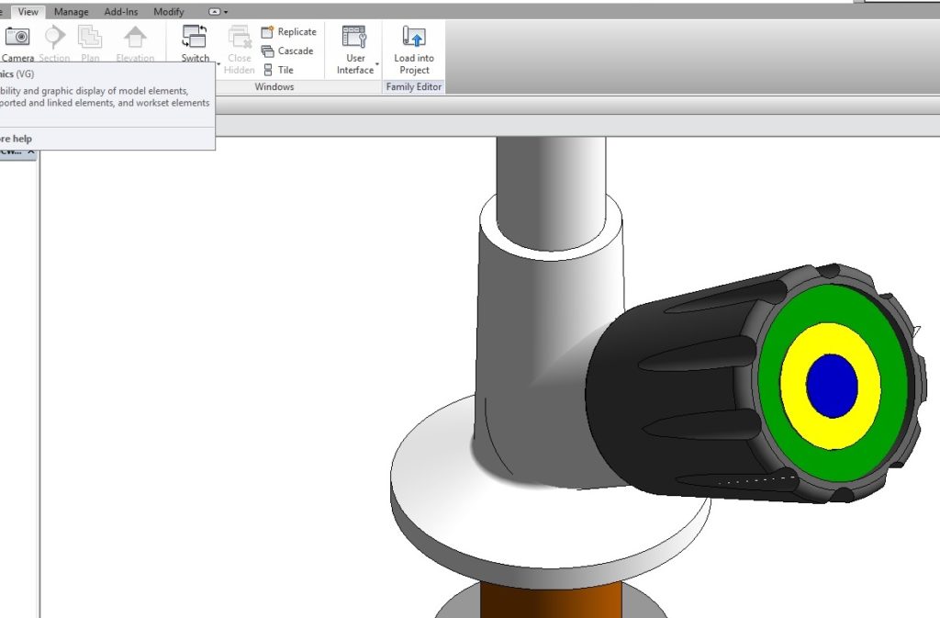Screen dimensions: 940x618
Task: Click the Close Hidden windows icon
Action: 240,37
